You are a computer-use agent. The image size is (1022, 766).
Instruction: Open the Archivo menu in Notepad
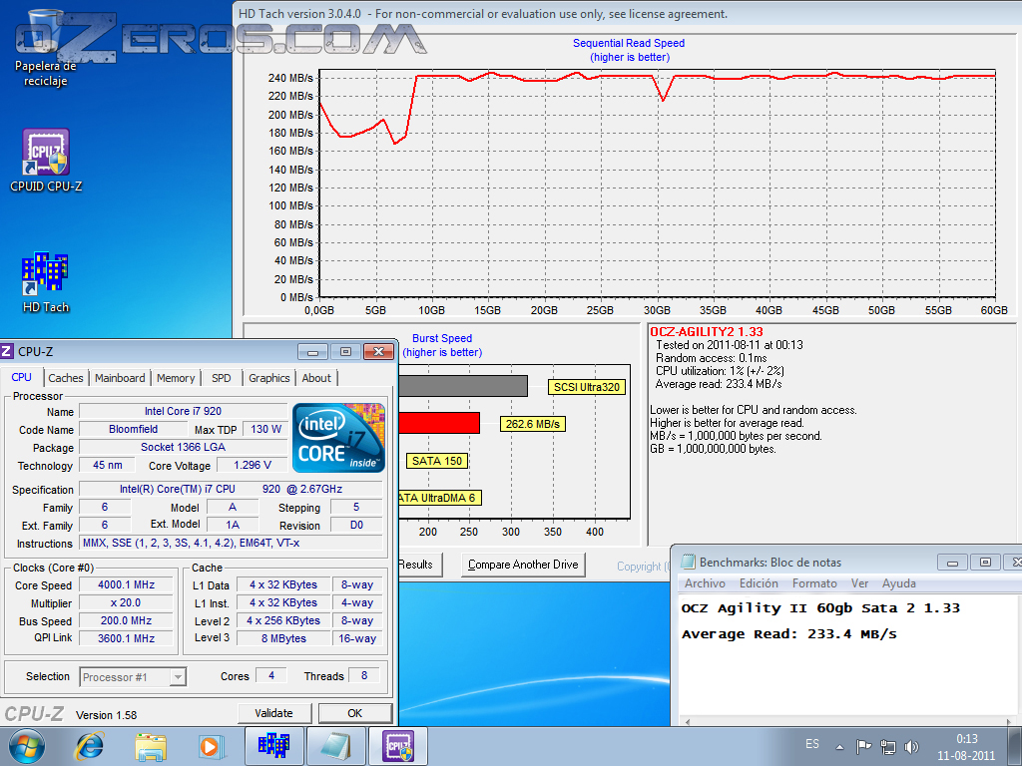coord(705,583)
